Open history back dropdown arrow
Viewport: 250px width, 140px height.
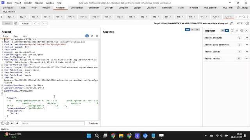[x=38, y=23]
